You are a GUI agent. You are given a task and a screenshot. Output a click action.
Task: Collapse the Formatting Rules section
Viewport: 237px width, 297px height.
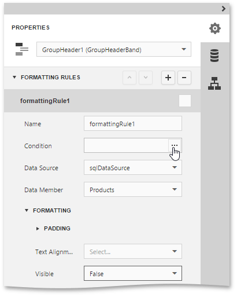pyautogui.click(x=14, y=78)
